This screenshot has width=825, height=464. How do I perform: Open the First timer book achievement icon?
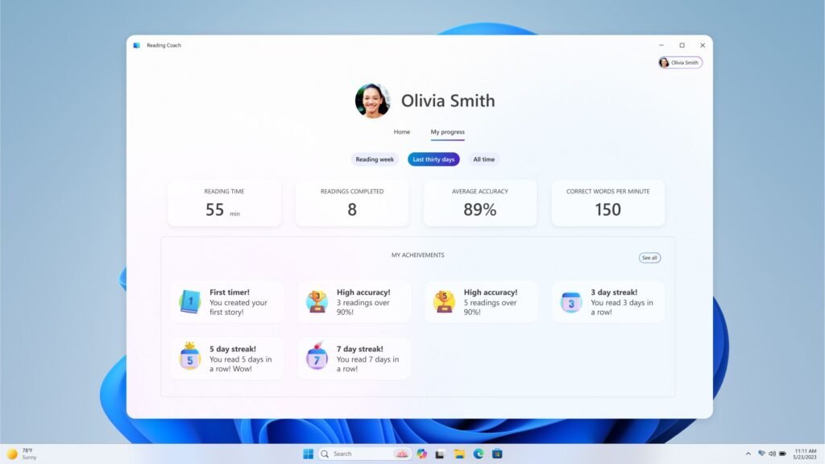pyautogui.click(x=190, y=302)
